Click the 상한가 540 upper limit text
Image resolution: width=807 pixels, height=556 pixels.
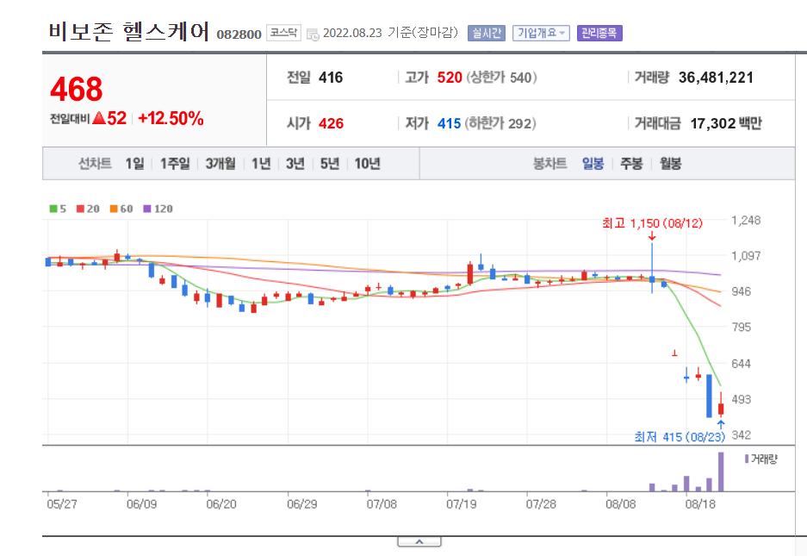click(501, 78)
